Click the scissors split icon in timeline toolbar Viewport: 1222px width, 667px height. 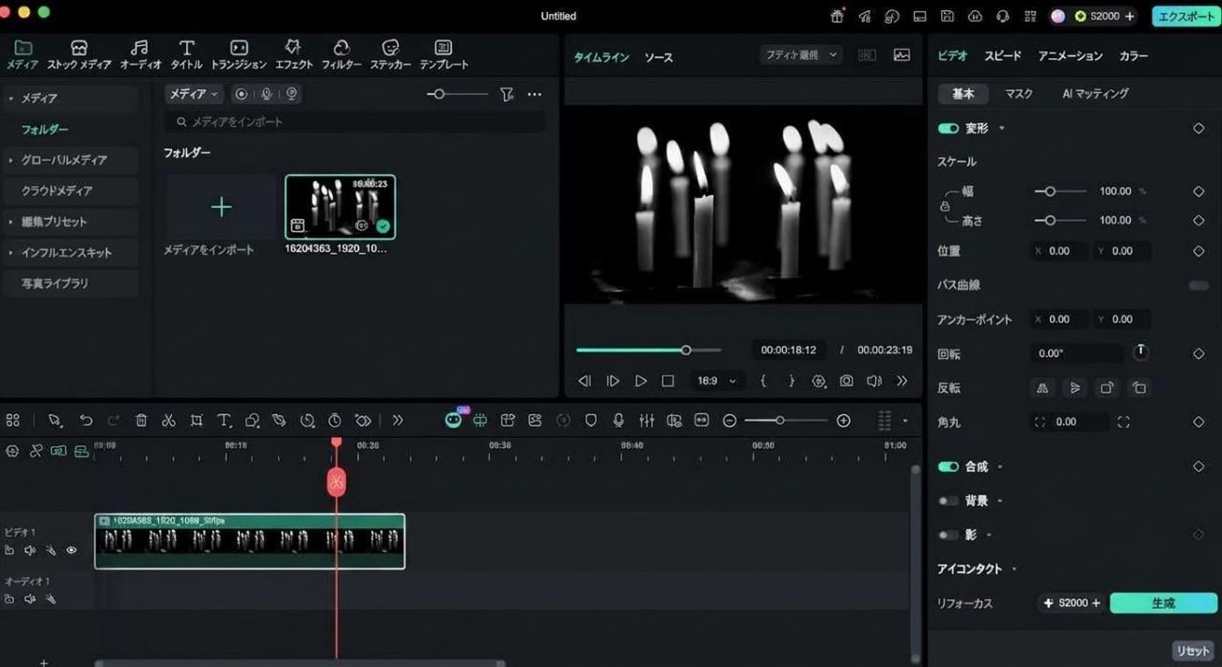[168, 421]
